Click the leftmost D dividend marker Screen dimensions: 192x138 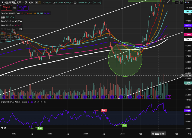point(4,97)
